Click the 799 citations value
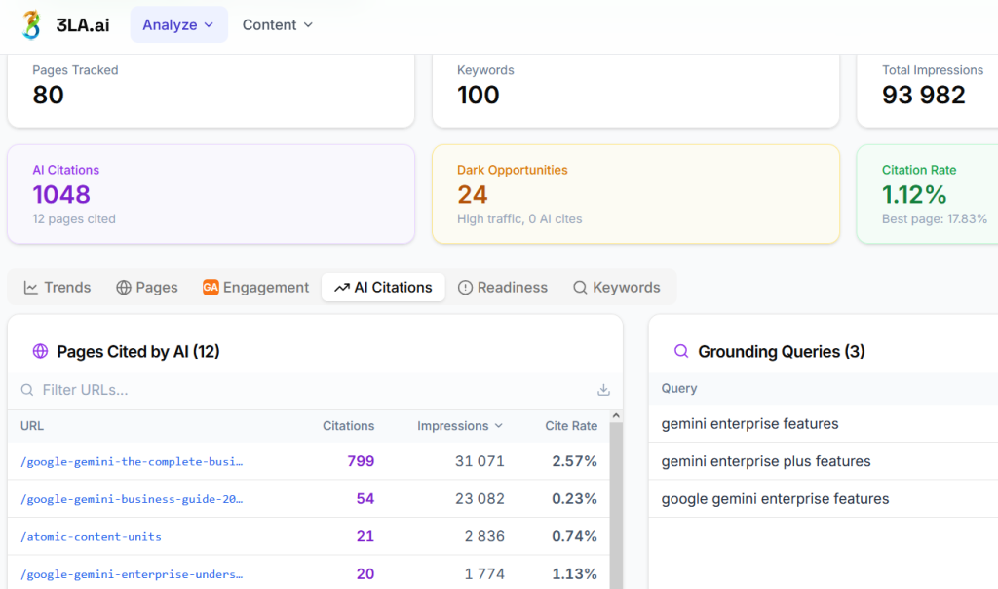The image size is (998, 589). [361, 461]
